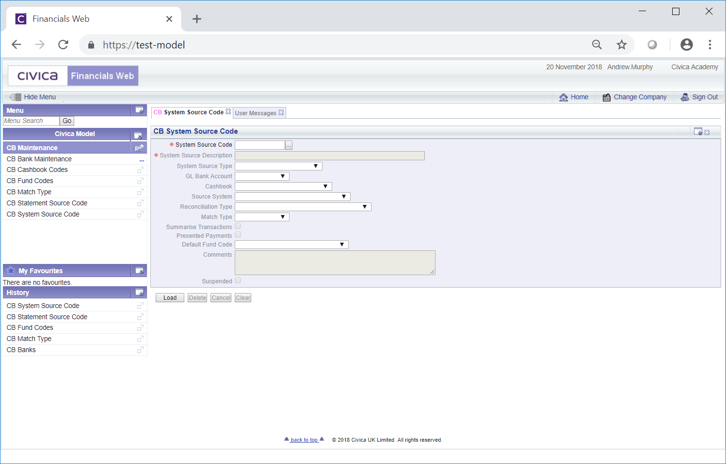
Task: Open a new browser tab
Action: pos(197,19)
